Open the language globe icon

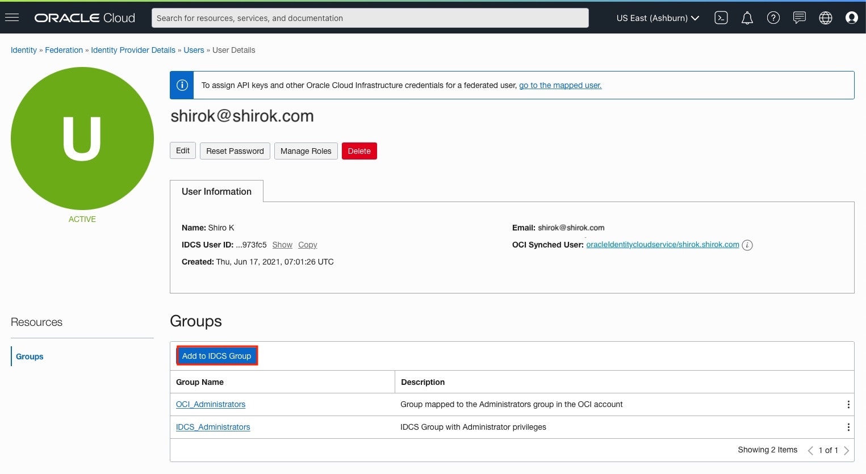point(826,18)
